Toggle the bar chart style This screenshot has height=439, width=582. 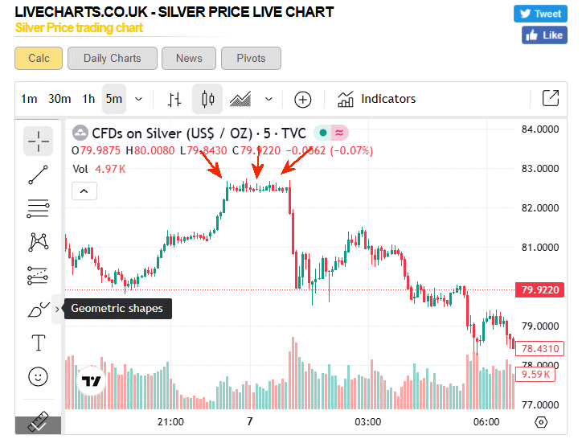pyautogui.click(x=174, y=100)
